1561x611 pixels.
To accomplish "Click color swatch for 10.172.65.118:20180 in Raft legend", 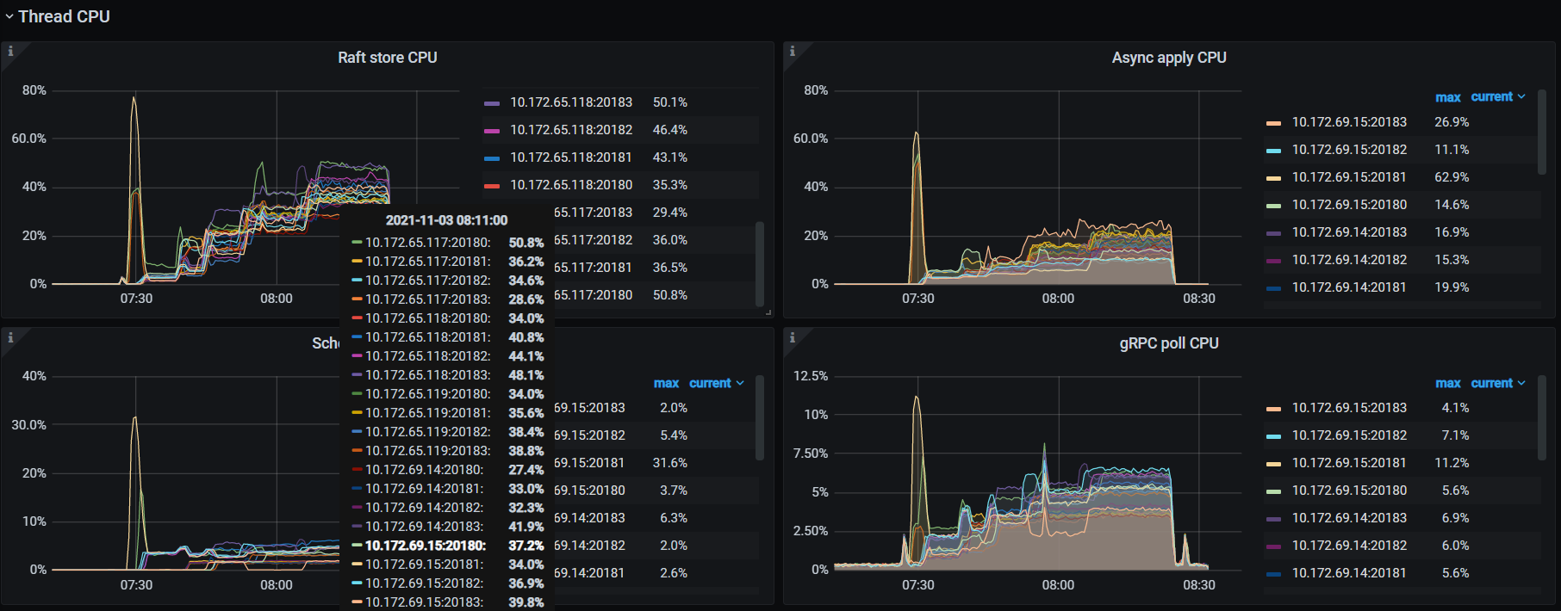I will coord(492,186).
